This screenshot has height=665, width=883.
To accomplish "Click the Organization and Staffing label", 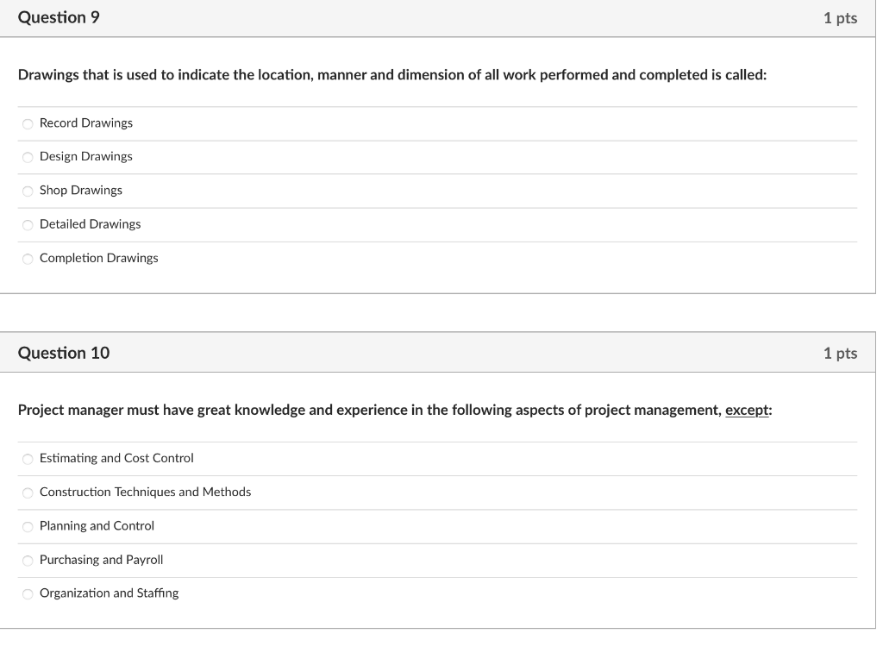I will pos(110,593).
